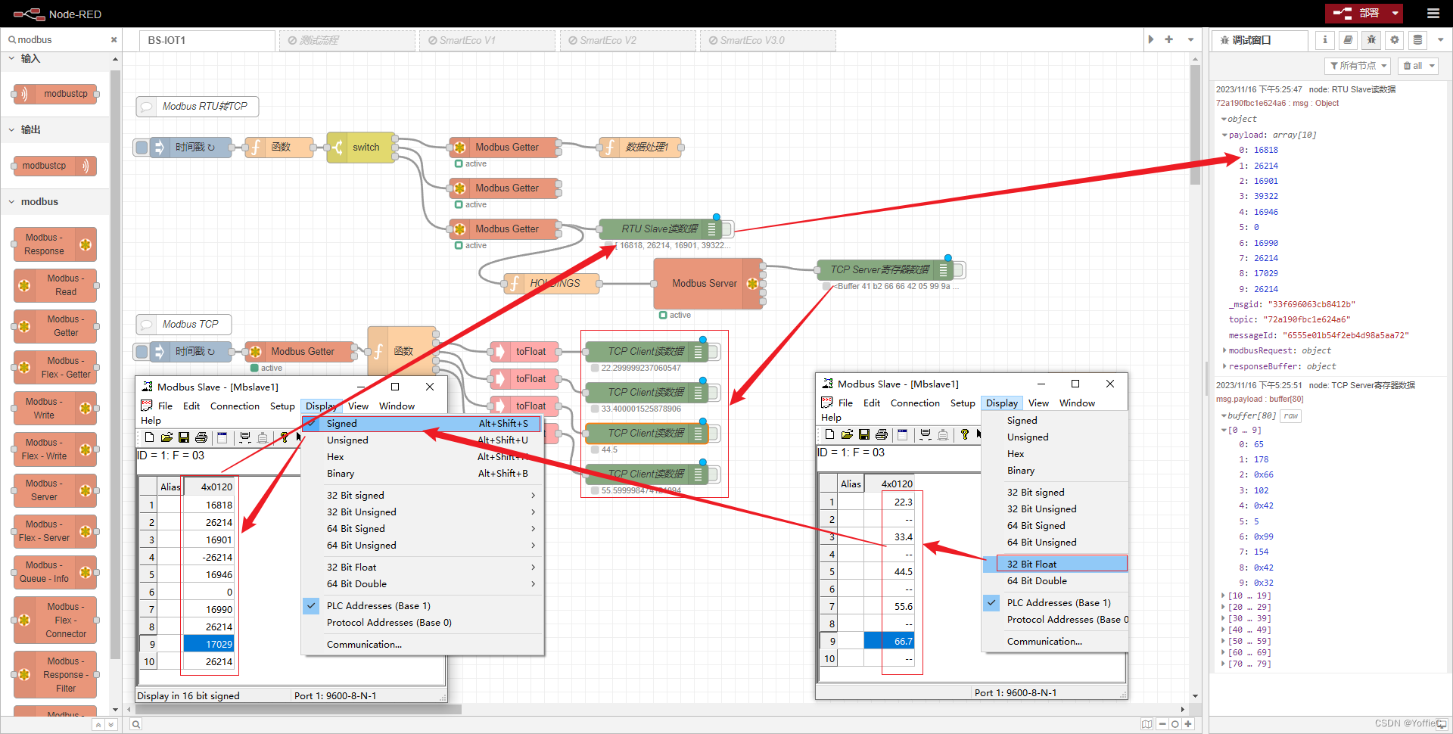Expand the modbusRequest object in debug message
1453x734 pixels.
(x=1226, y=350)
